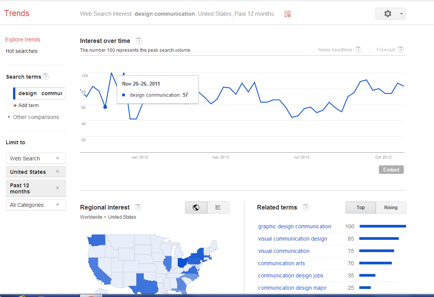The height and width of the screenshot is (297, 434).
Task: Open the United States region dropdown
Action: tap(36, 172)
